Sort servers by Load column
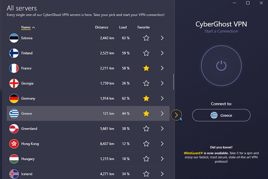The width and height of the screenshot is (268, 179). tap(123, 27)
